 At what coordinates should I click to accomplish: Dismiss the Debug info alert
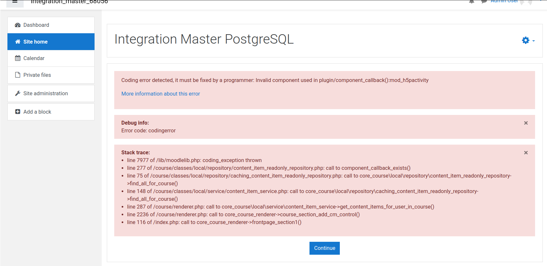tap(526, 123)
